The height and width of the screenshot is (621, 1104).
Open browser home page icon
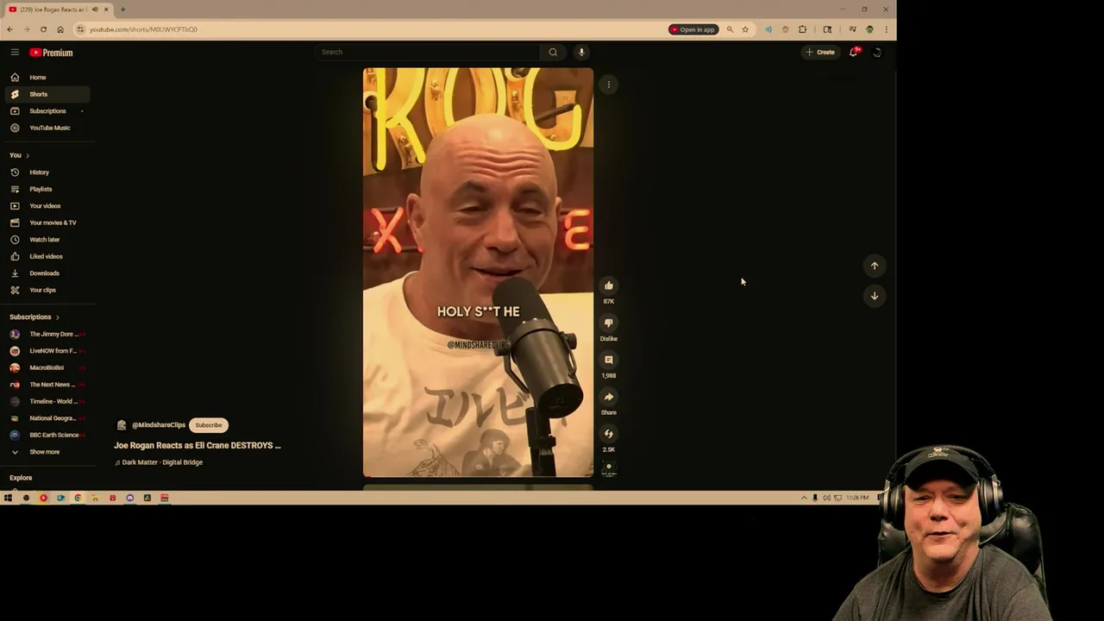tap(60, 29)
